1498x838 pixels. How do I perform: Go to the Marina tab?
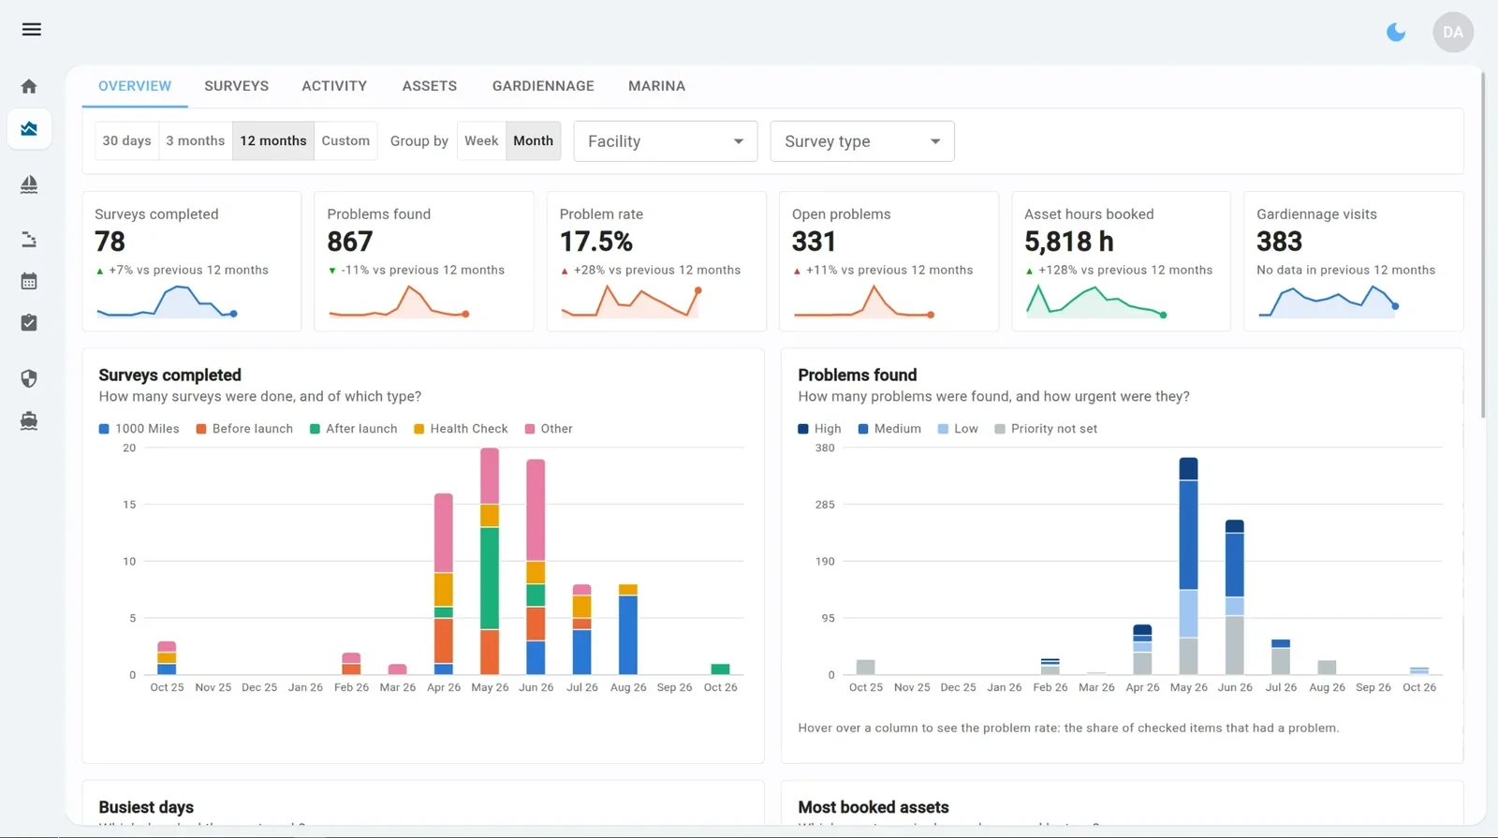click(657, 86)
